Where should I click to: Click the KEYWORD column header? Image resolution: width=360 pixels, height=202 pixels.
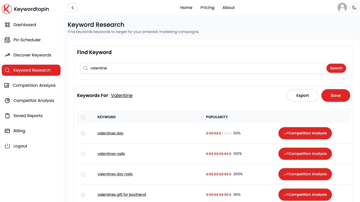click(106, 117)
